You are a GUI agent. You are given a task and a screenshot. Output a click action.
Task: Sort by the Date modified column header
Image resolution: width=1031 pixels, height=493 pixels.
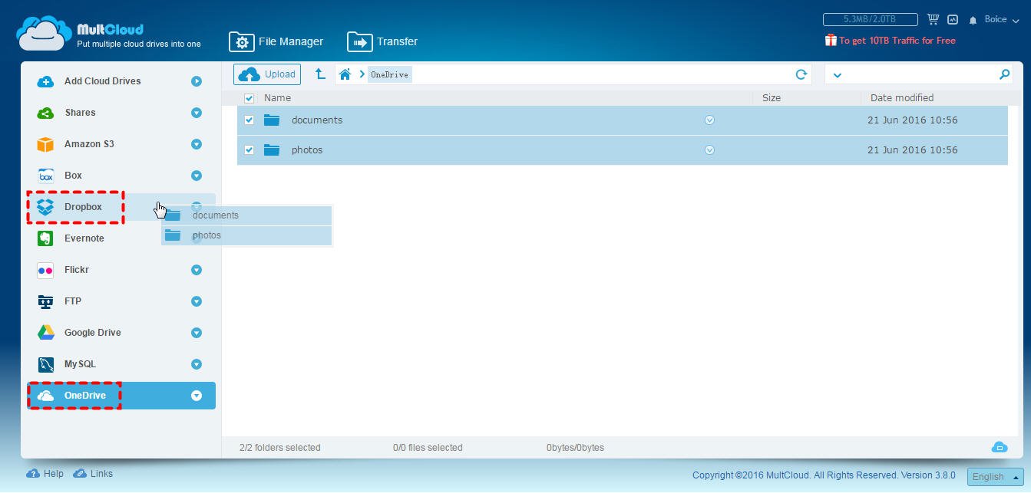(902, 97)
